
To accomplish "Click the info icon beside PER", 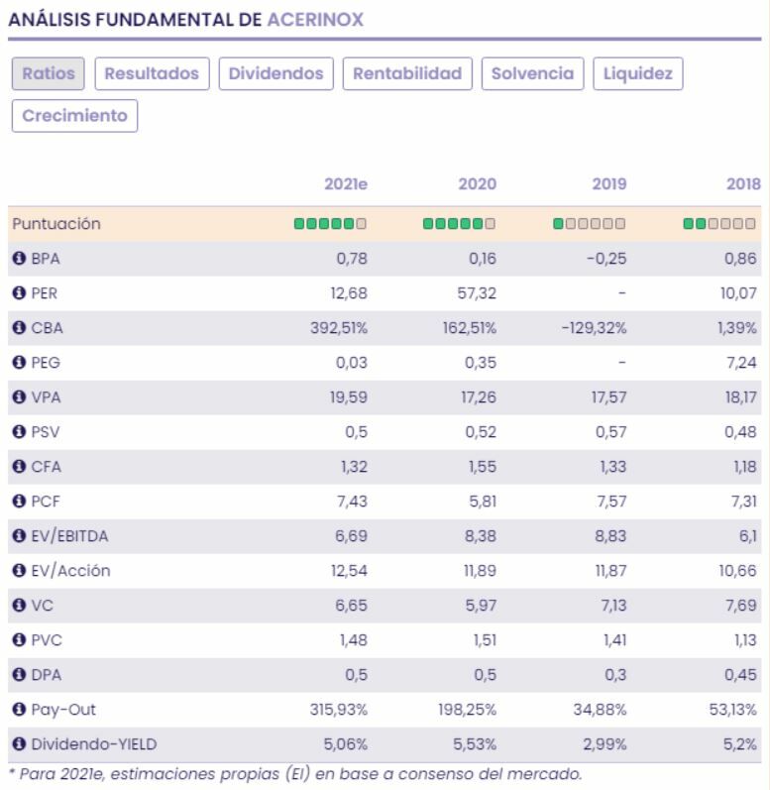I will [x=18, y=293].
